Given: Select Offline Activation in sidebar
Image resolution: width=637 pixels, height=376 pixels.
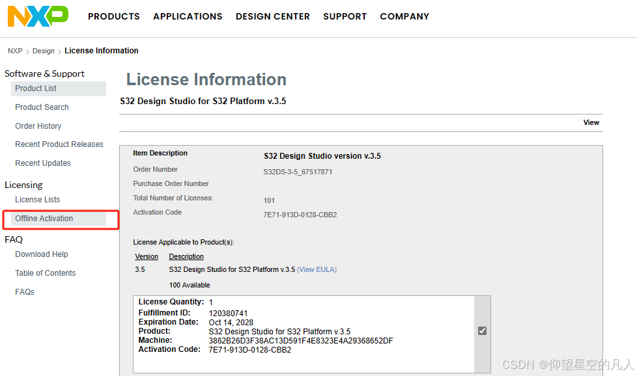Looking at the screenshot, I should (59, 219).
